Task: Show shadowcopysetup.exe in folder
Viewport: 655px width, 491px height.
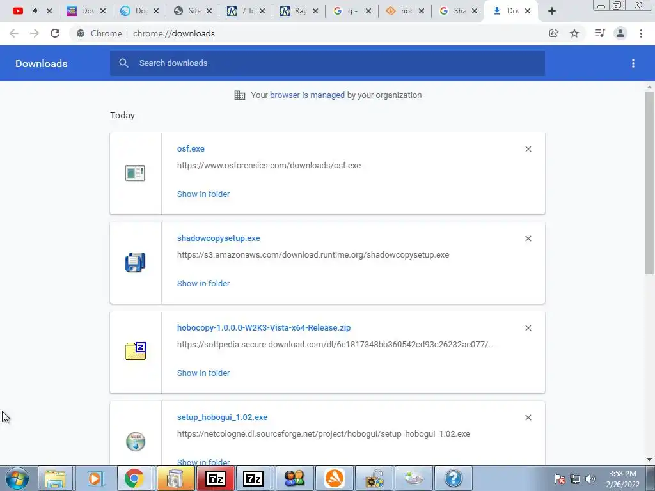Action: tap(203, 283)
